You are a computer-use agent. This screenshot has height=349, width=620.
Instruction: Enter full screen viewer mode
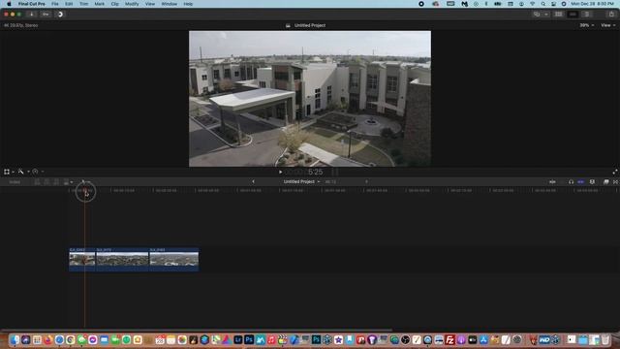pos(615,173)
